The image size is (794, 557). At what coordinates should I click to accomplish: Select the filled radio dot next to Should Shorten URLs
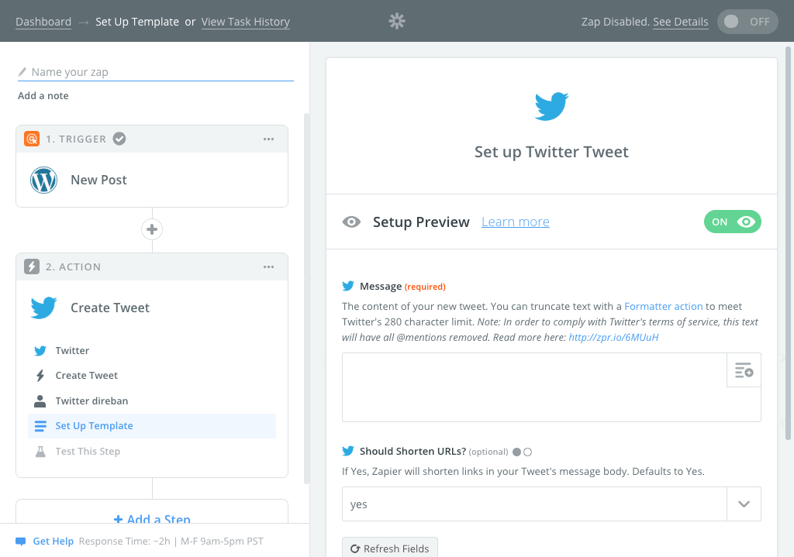(x=516, y=452)
